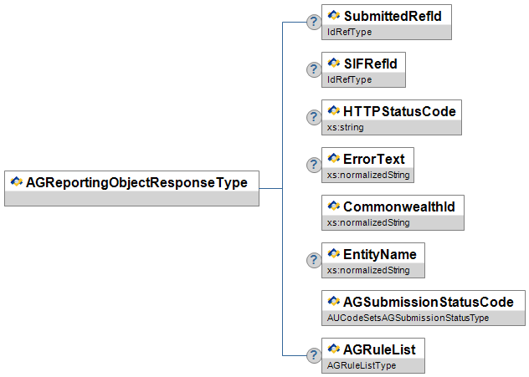
Task: Open the AGRuleList element
Action: tap(378, 349)
